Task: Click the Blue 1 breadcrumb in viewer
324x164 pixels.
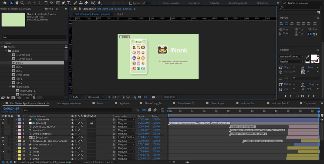Action: click(x=120, y=14)
